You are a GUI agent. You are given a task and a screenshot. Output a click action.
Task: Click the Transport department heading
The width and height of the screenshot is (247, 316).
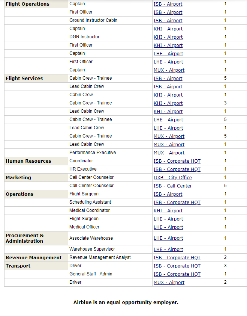point(18,266)
